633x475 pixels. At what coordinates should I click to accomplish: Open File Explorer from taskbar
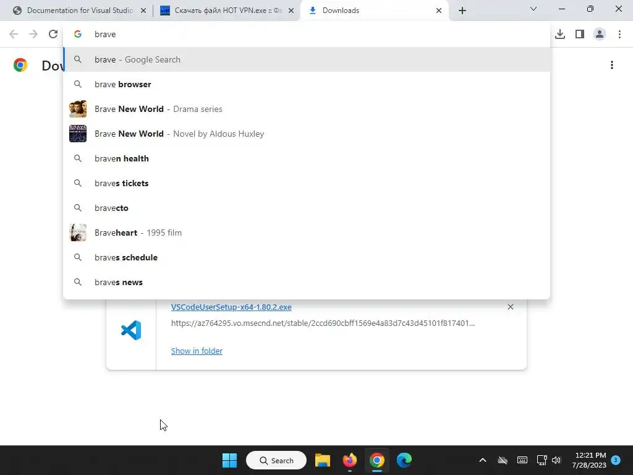323,460
